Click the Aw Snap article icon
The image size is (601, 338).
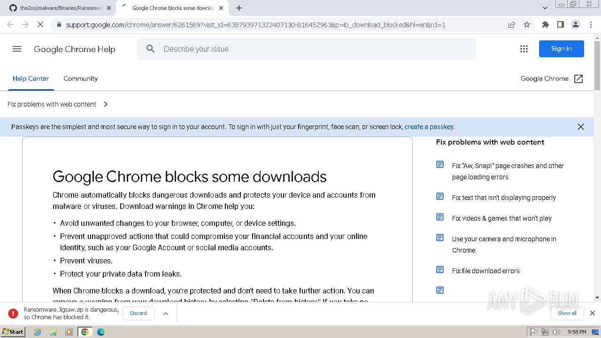pyautogui.click(x=440, y=164)
